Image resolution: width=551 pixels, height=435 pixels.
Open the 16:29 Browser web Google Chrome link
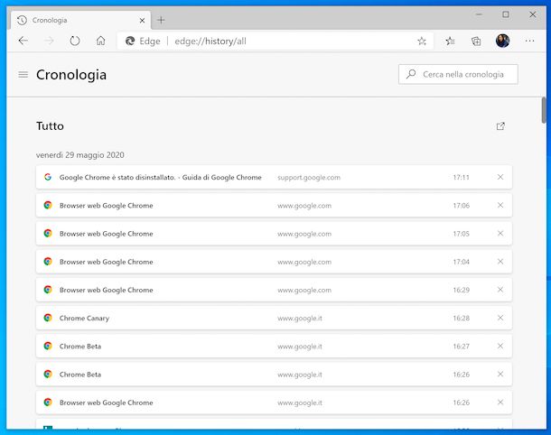click(x=106, y=290)
